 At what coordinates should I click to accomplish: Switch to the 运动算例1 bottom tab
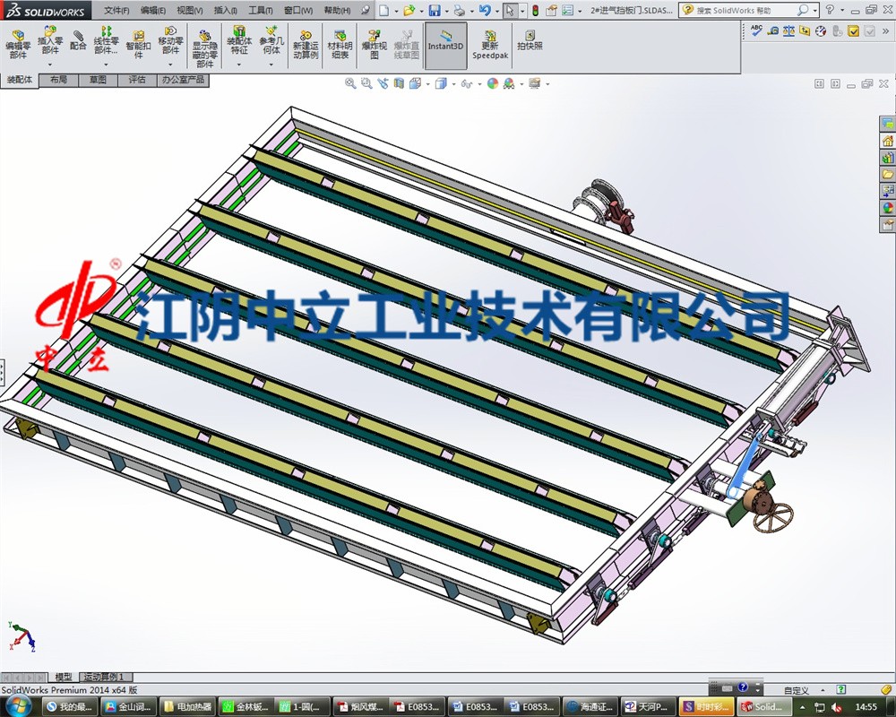point(104,677)
